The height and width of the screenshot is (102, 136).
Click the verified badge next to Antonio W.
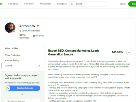point(38,25)
